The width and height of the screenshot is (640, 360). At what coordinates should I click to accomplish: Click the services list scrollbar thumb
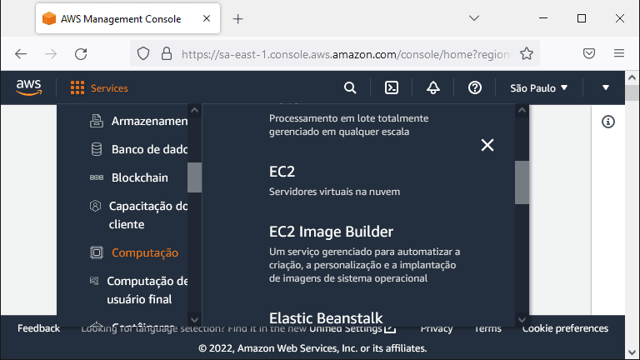pos(522,182)
